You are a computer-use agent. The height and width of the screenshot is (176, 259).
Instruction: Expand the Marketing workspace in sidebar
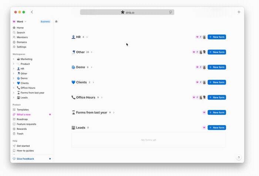point(14,59)
